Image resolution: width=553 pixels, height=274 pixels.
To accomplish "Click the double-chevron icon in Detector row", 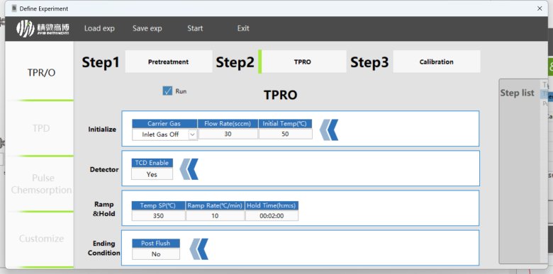I will coord(189,169).
